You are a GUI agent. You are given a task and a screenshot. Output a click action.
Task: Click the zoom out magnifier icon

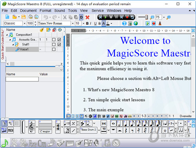point(152,17)
